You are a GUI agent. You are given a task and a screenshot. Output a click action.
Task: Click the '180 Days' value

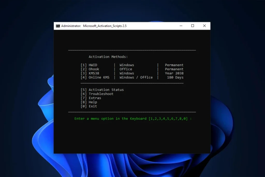[175, 77]
